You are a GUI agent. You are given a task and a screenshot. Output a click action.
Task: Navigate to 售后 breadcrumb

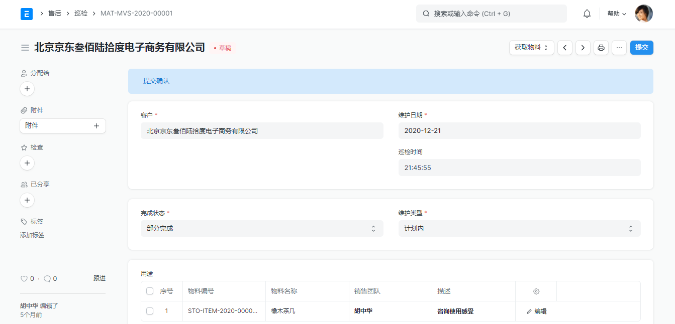[x=55, y=14]
